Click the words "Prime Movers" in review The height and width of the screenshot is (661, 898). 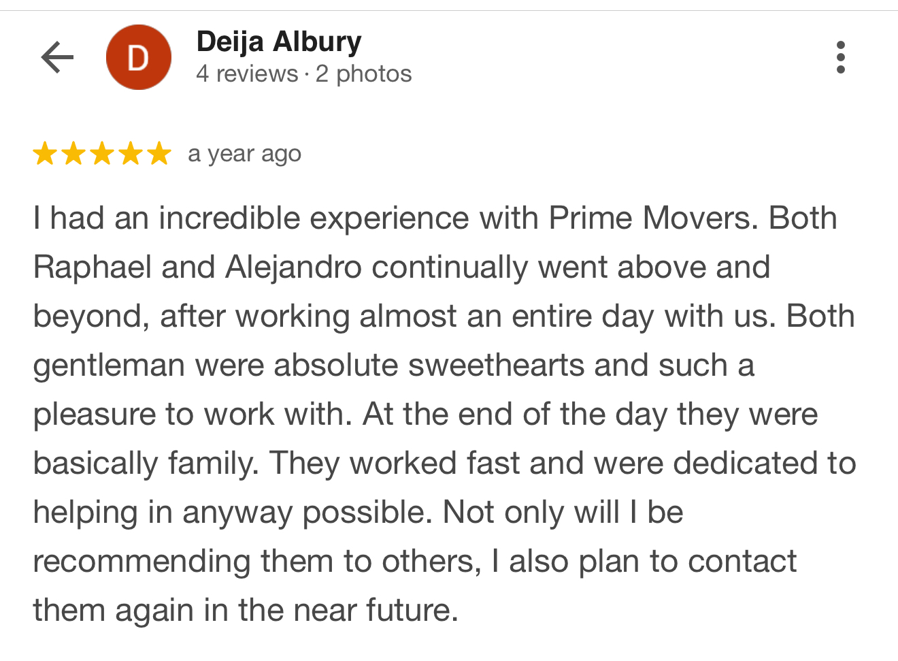pyautogui.click(x=652, y=219)
